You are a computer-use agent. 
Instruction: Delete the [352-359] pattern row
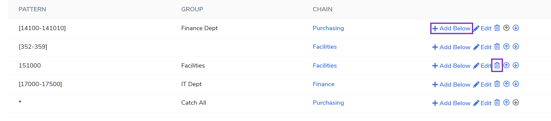click(497, 46)
